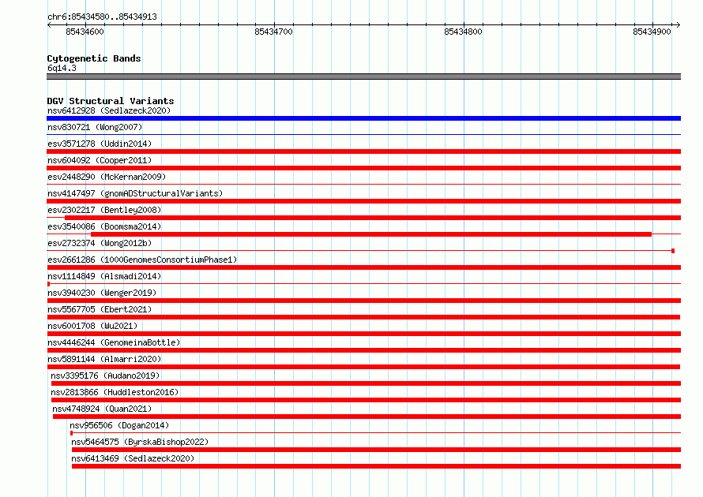Viewport: 703px width, 497px height.
Task: Click the blue bar of nsv6412928
Action: tap(363, 118)
